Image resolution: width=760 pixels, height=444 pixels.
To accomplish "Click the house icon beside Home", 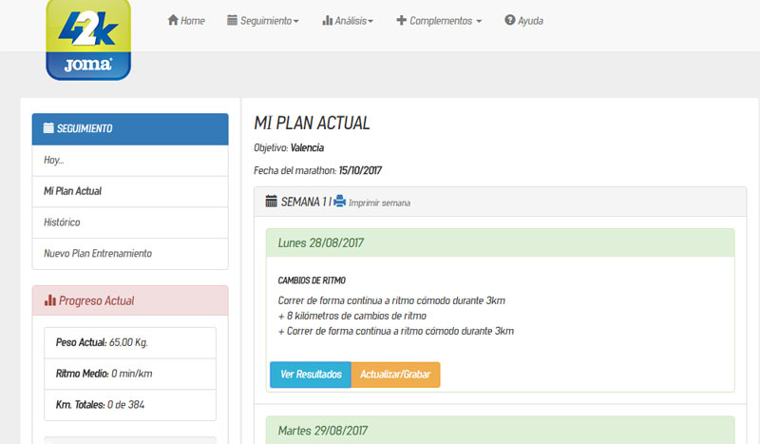I will coord(173,20).
